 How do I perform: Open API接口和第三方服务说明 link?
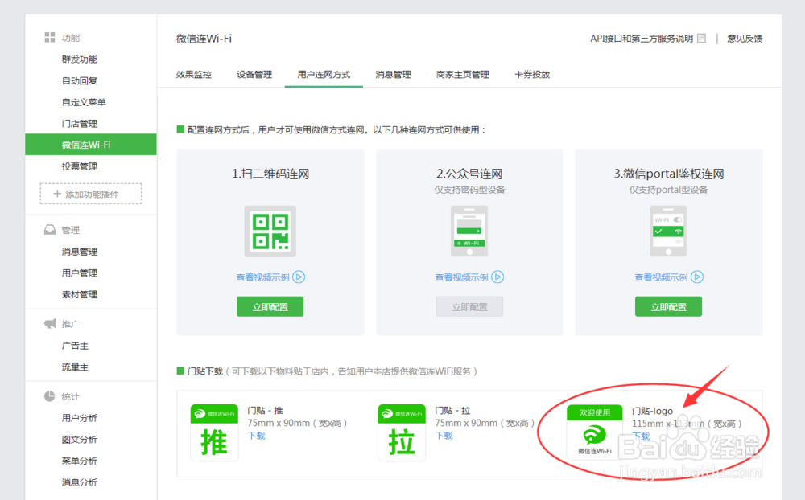642,39
